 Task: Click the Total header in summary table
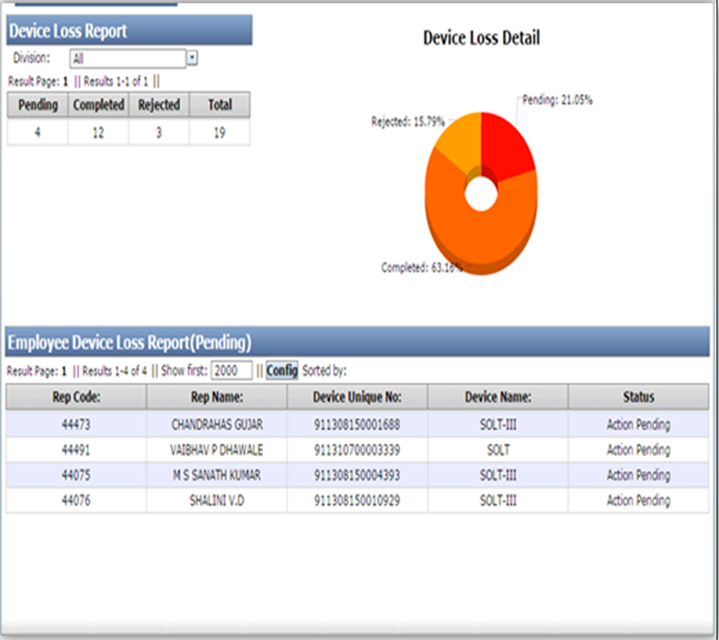[x=220, y=105]
